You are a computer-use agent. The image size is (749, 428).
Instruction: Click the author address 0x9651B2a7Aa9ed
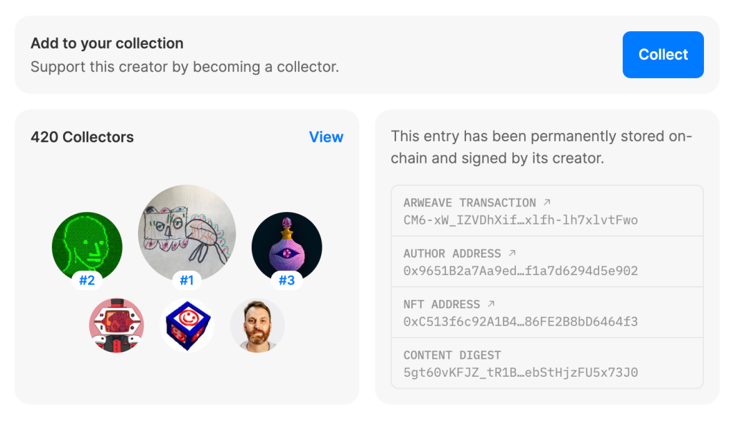pos(520,271)
